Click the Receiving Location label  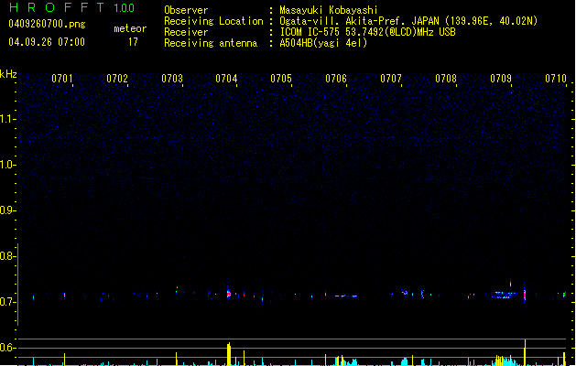(213, 21)
